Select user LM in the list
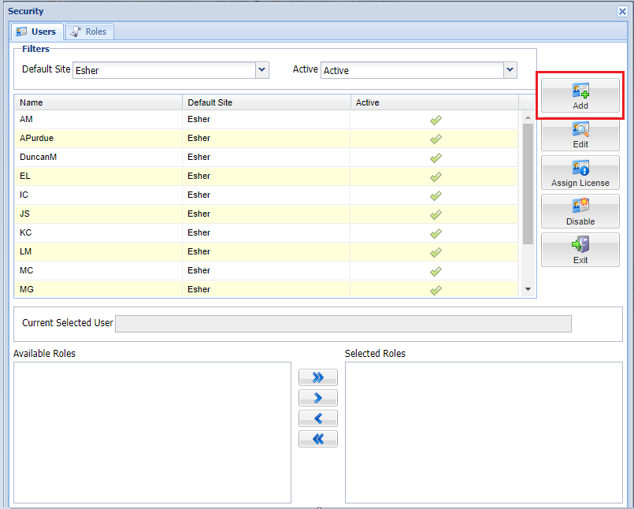This screenshot has width=634, height=509. click(266, 251)
